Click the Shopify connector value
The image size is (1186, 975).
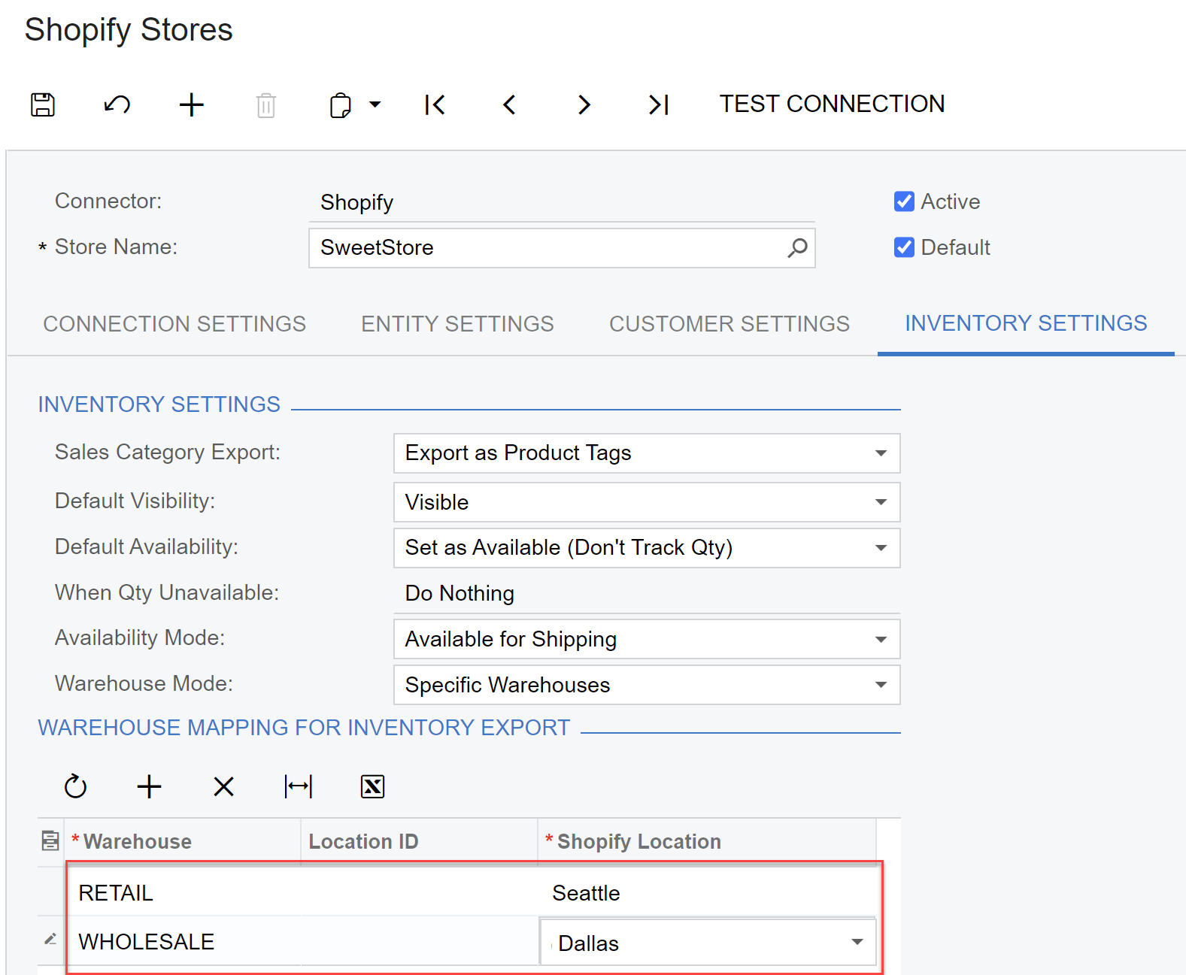coord(562,203)
